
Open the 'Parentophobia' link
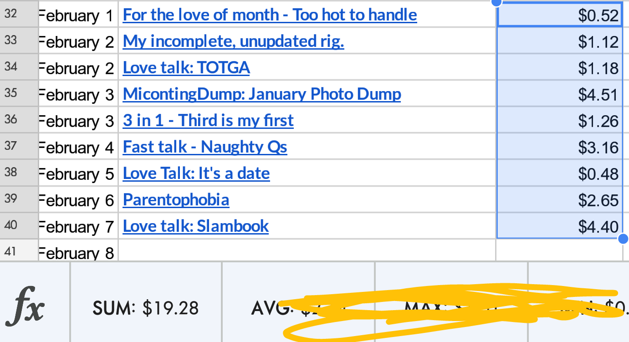[176, 200]
